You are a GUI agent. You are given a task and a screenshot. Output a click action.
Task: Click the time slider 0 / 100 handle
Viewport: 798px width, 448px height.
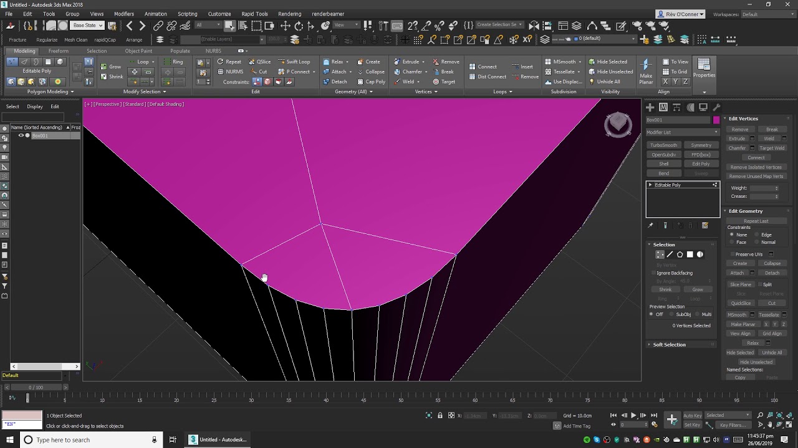point(36,388)
